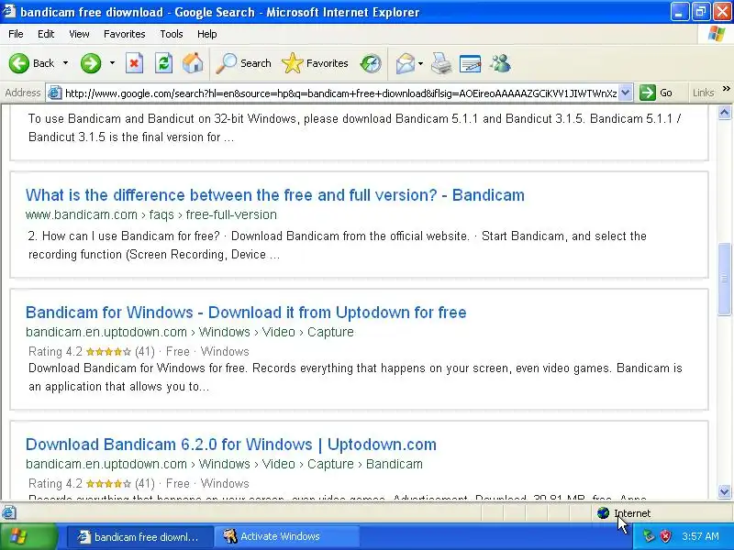Click the Edit page toolbar icon
The width and height of the screenshot is (734, 550).
point(470,63)
